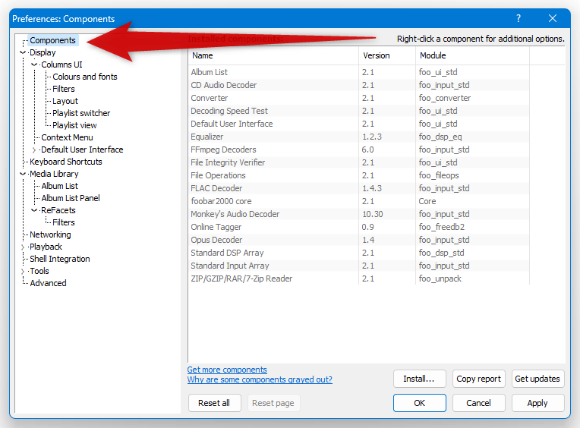580x428 pixels.
Task: Open Context Menu preferences
Action: click(x=67, y=137)
